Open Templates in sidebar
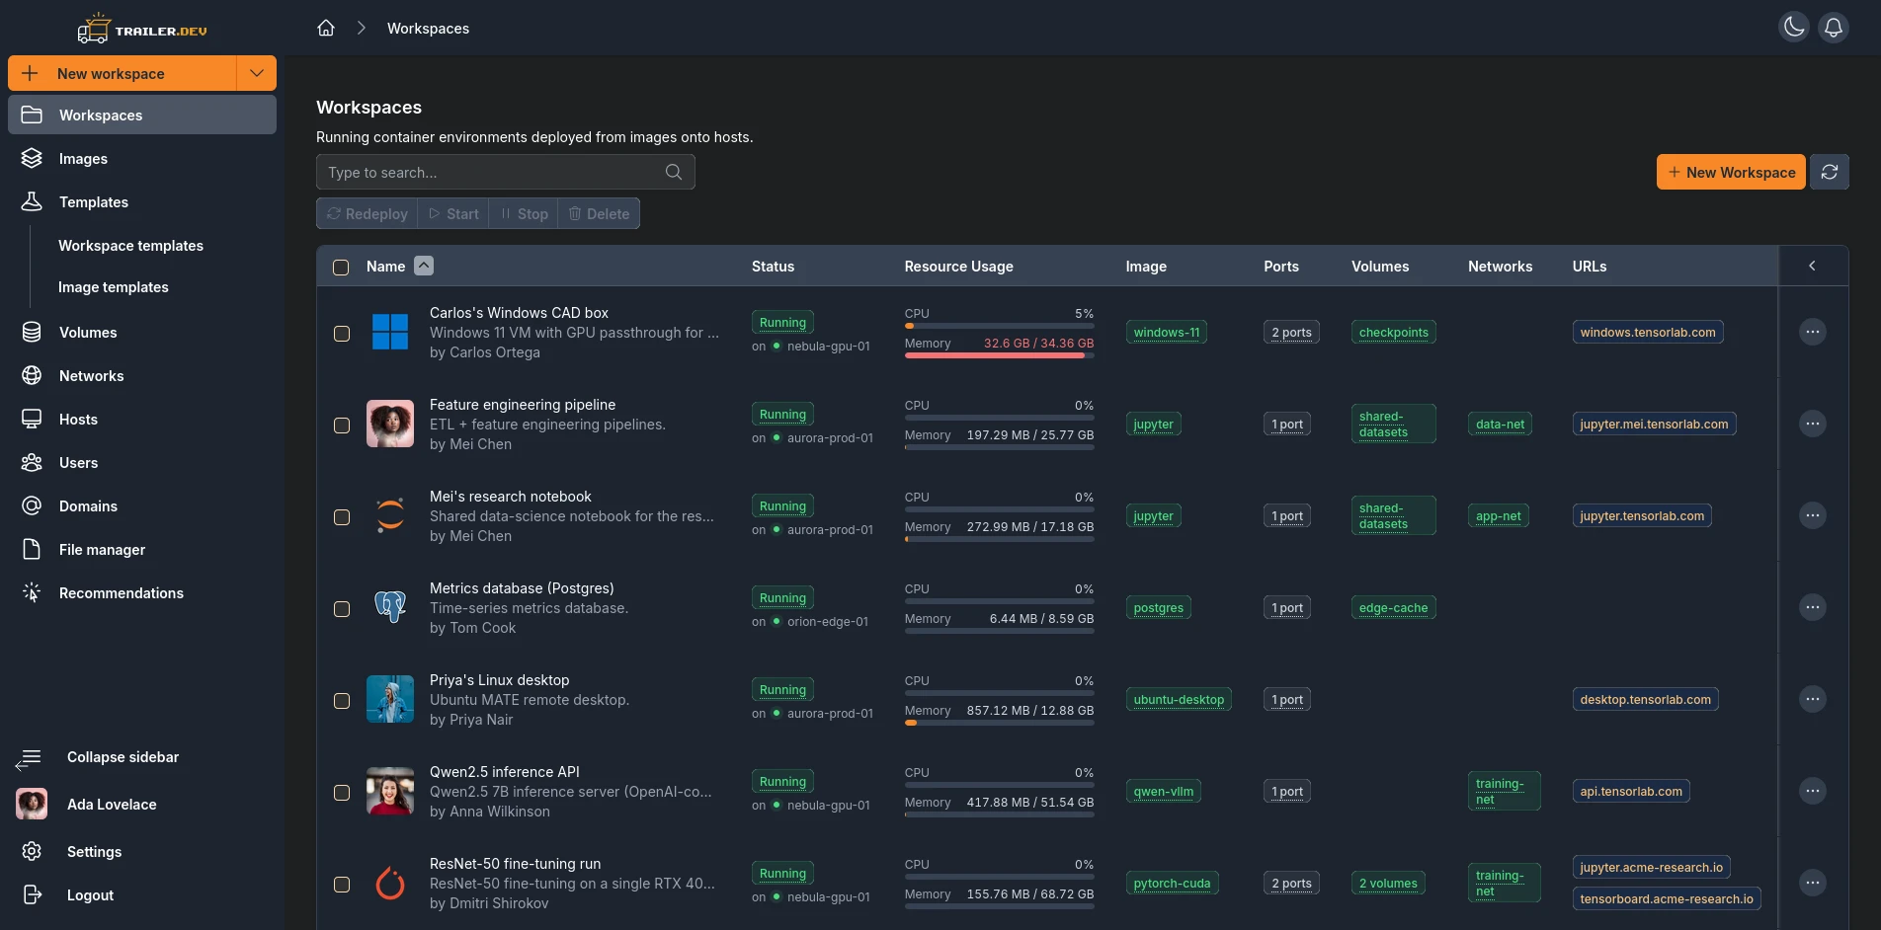Screen dimensions: 1881x930 click(142, 201)
